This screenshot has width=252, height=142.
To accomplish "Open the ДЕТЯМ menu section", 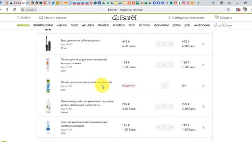I will [176, 25].
